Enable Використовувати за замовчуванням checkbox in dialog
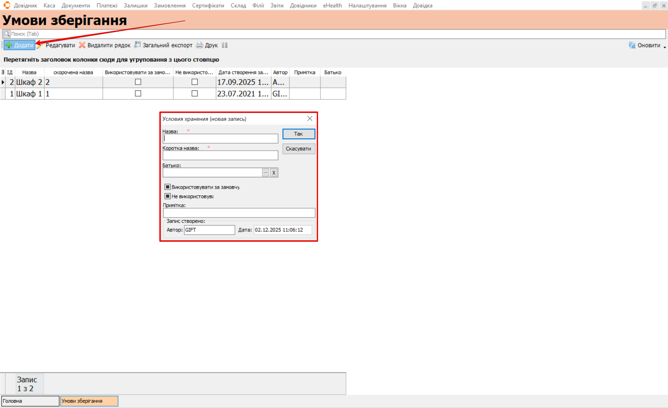This screenshot has width=668, height=408. (167, 187)
